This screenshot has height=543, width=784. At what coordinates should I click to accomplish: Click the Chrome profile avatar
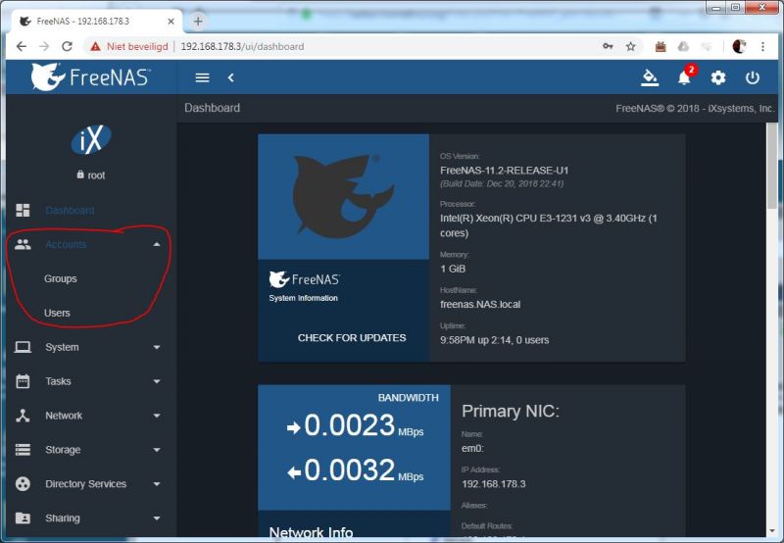point(739,46)
